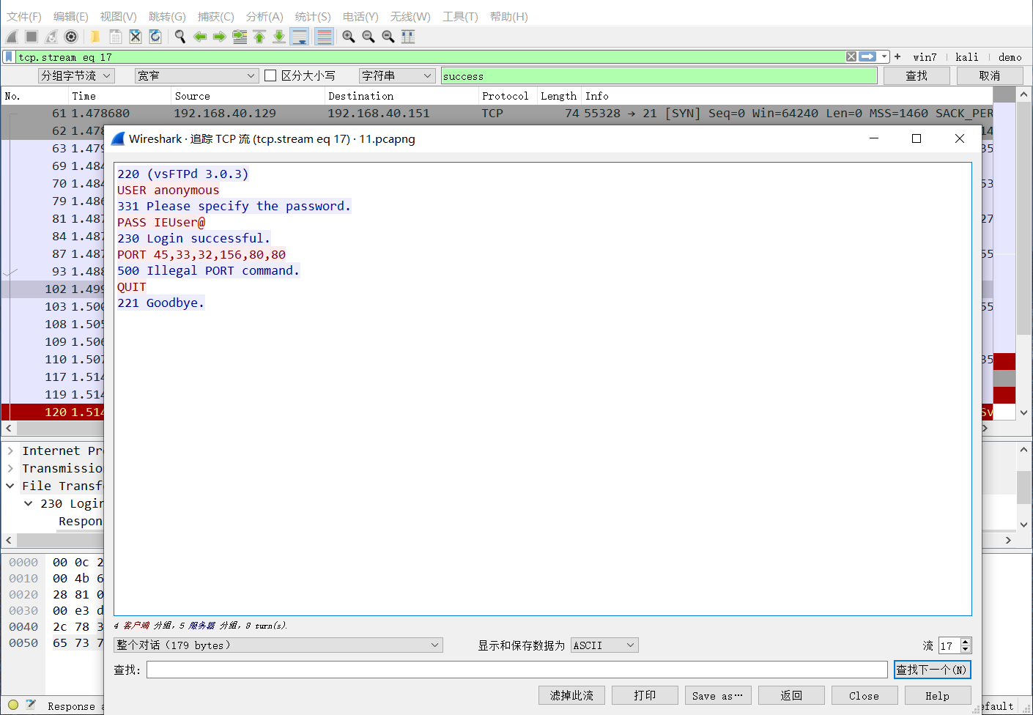Viewport: 1033px width, 715px height.
Task: Click the 取消 cancel button
Action: tap(990, 75)
